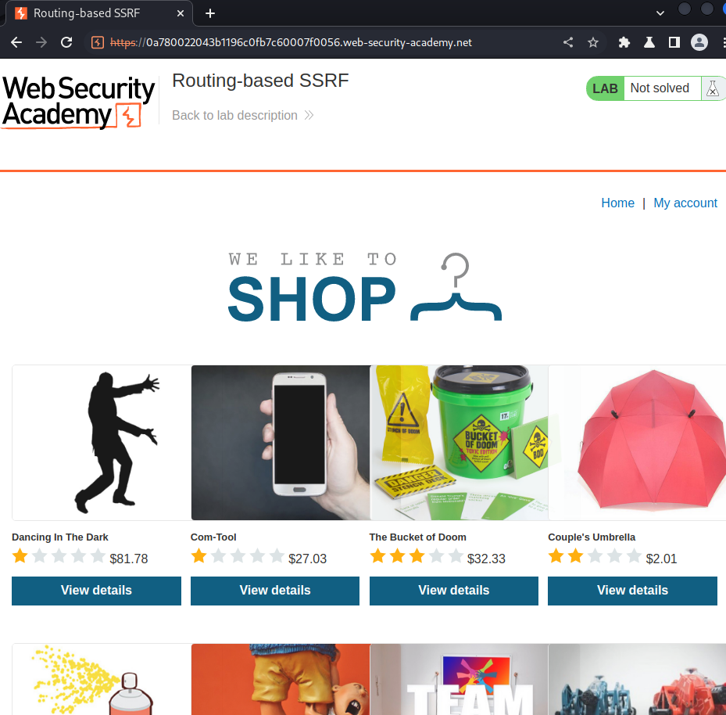View details for The Bucket of Doom
Viewport: 726px width, 715px height.
point(454,591)
